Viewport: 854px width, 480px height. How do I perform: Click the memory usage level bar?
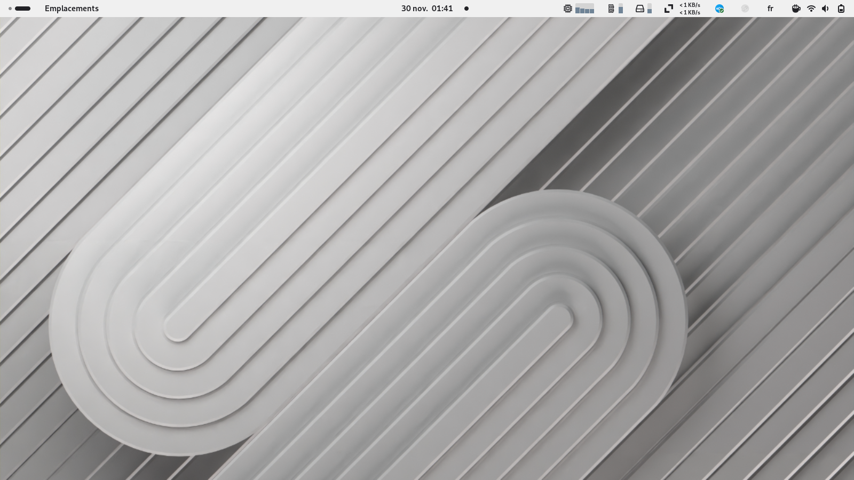point(621,9)
